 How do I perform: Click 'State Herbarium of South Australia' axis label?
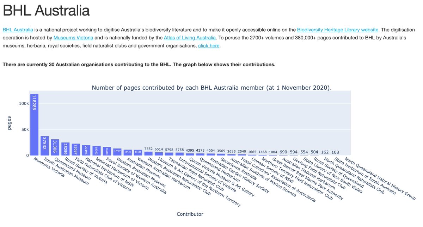(x=364, y=175)
